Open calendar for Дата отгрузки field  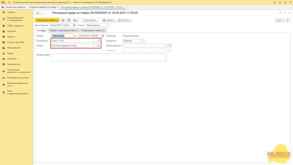74,25
